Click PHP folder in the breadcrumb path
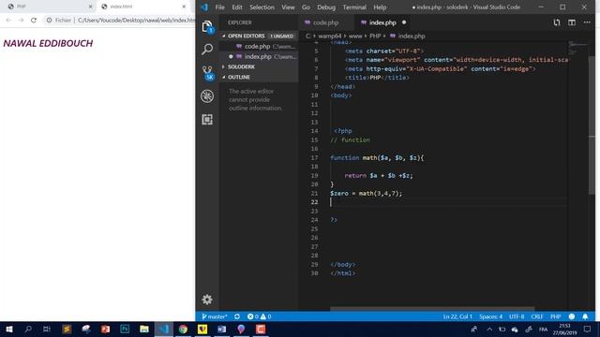This screenshot has height=337, width=600. (375, 36)
